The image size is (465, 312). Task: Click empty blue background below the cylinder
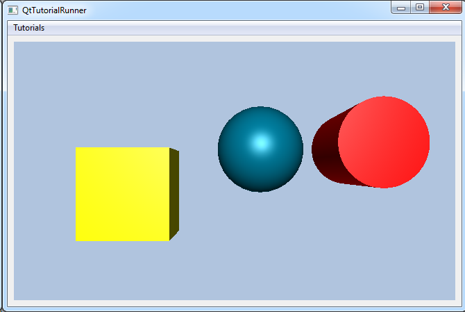coord(375,243)
